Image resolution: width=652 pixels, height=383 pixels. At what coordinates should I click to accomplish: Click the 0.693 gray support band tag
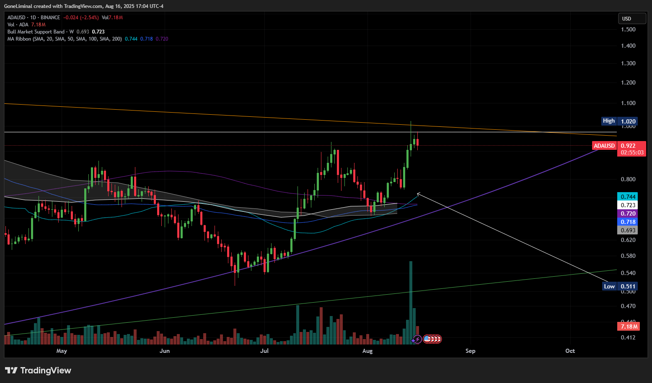pyautogui.click(x=628, y=230)
